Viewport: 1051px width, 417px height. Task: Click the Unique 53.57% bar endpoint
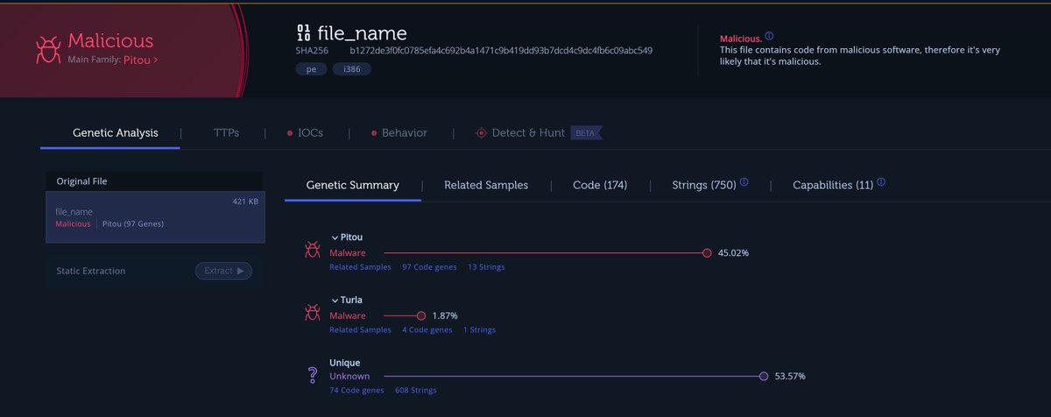(764, 376)
